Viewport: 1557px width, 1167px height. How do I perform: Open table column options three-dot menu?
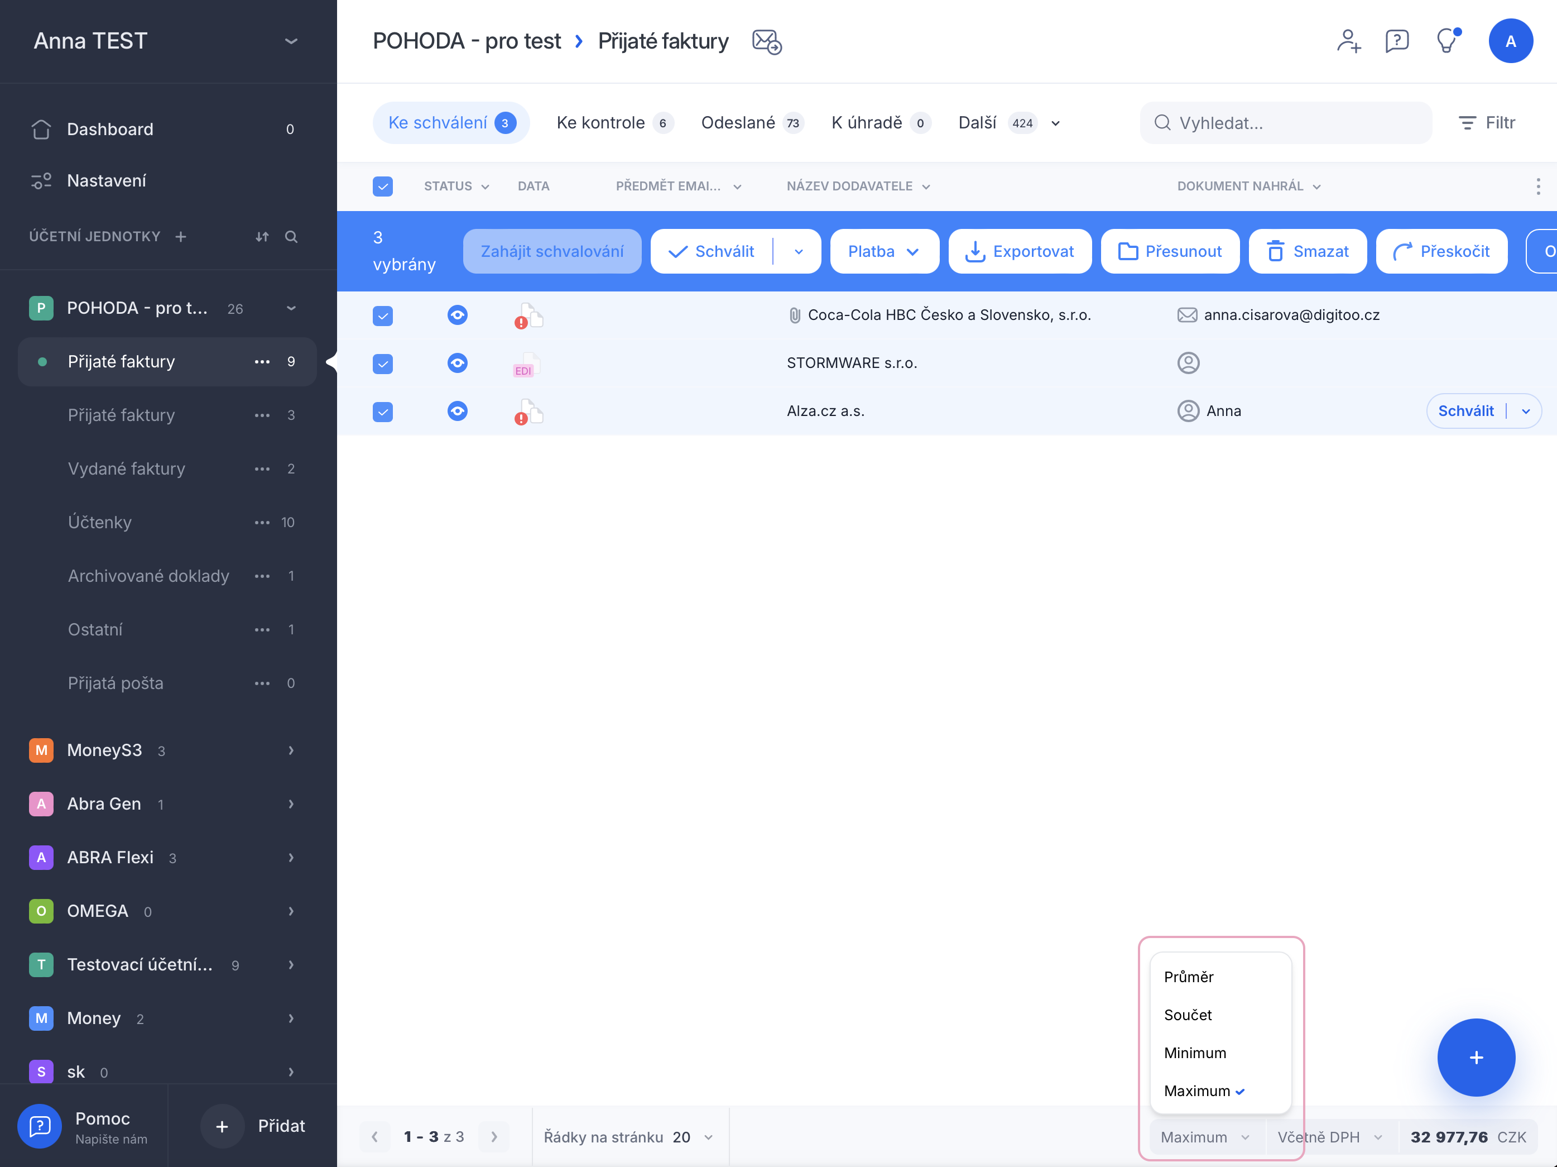click(x=1537, y=186)
